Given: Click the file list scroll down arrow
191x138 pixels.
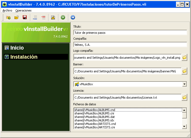Looking at the screenshot, I should (x=184, y=126).
